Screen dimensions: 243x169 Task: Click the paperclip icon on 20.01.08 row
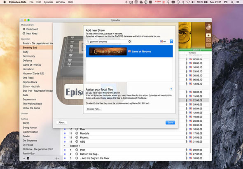[x=187, y=150]
